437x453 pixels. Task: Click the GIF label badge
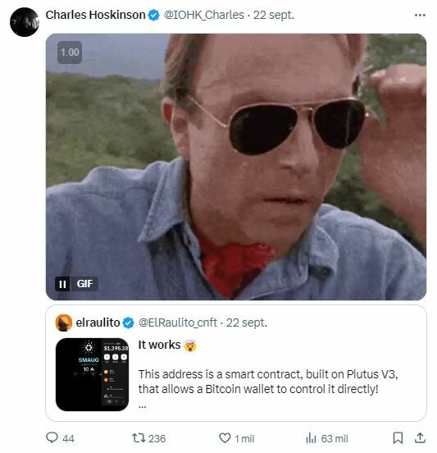coord(84,284)
